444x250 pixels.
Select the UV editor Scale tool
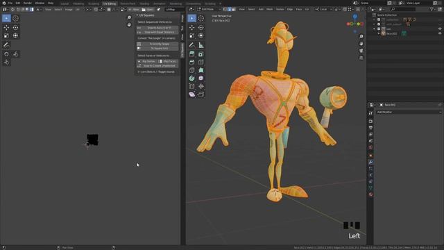[x=6, y=35]
